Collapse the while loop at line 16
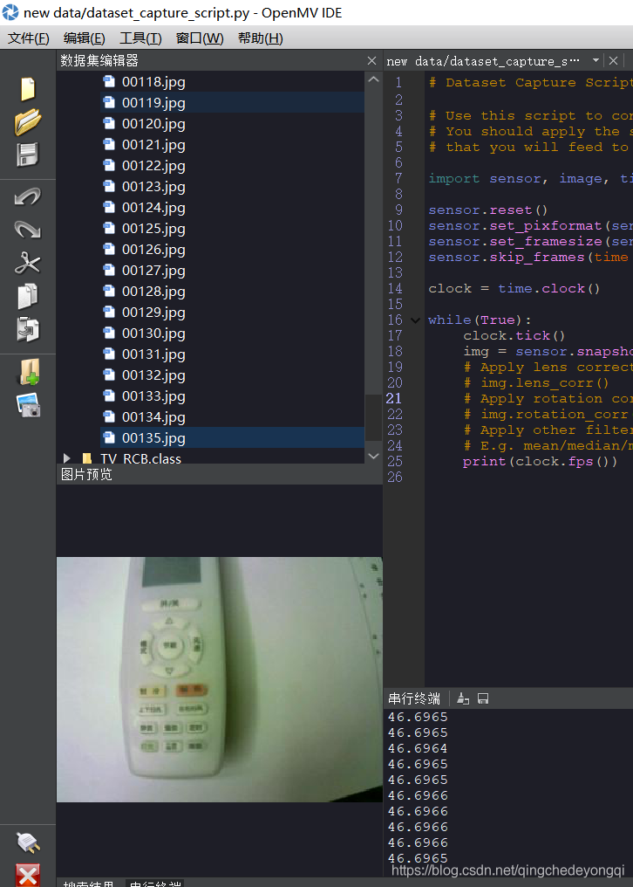The height and width of the screenshot is (887, 633). pos(415,320)
